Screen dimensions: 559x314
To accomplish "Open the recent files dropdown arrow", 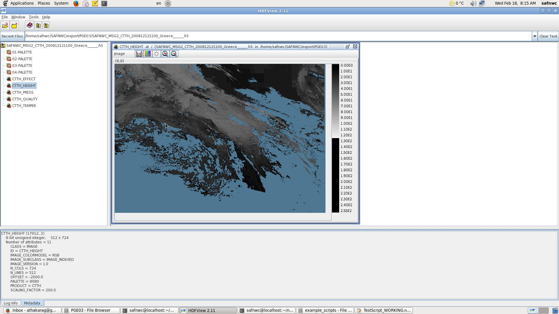I will (535, 36).
